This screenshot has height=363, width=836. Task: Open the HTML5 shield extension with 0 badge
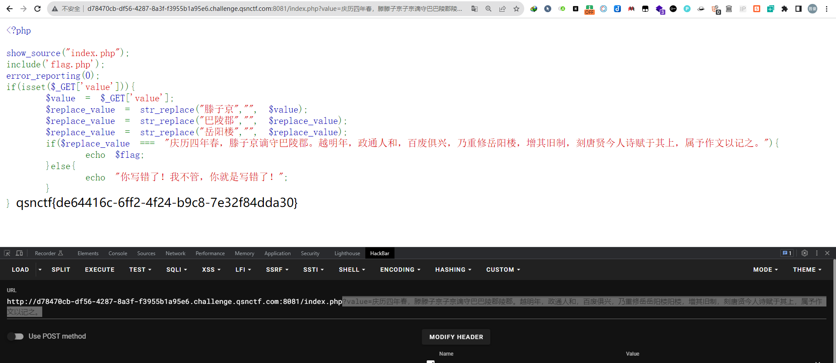coord(715,10)
